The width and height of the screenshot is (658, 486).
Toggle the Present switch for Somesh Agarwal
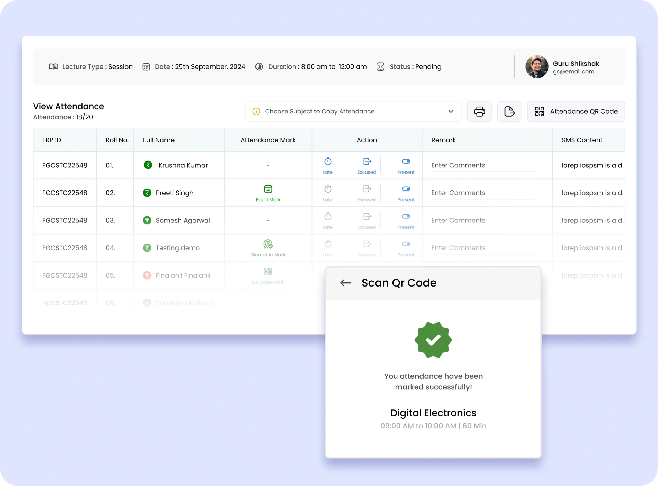point(406,216)
